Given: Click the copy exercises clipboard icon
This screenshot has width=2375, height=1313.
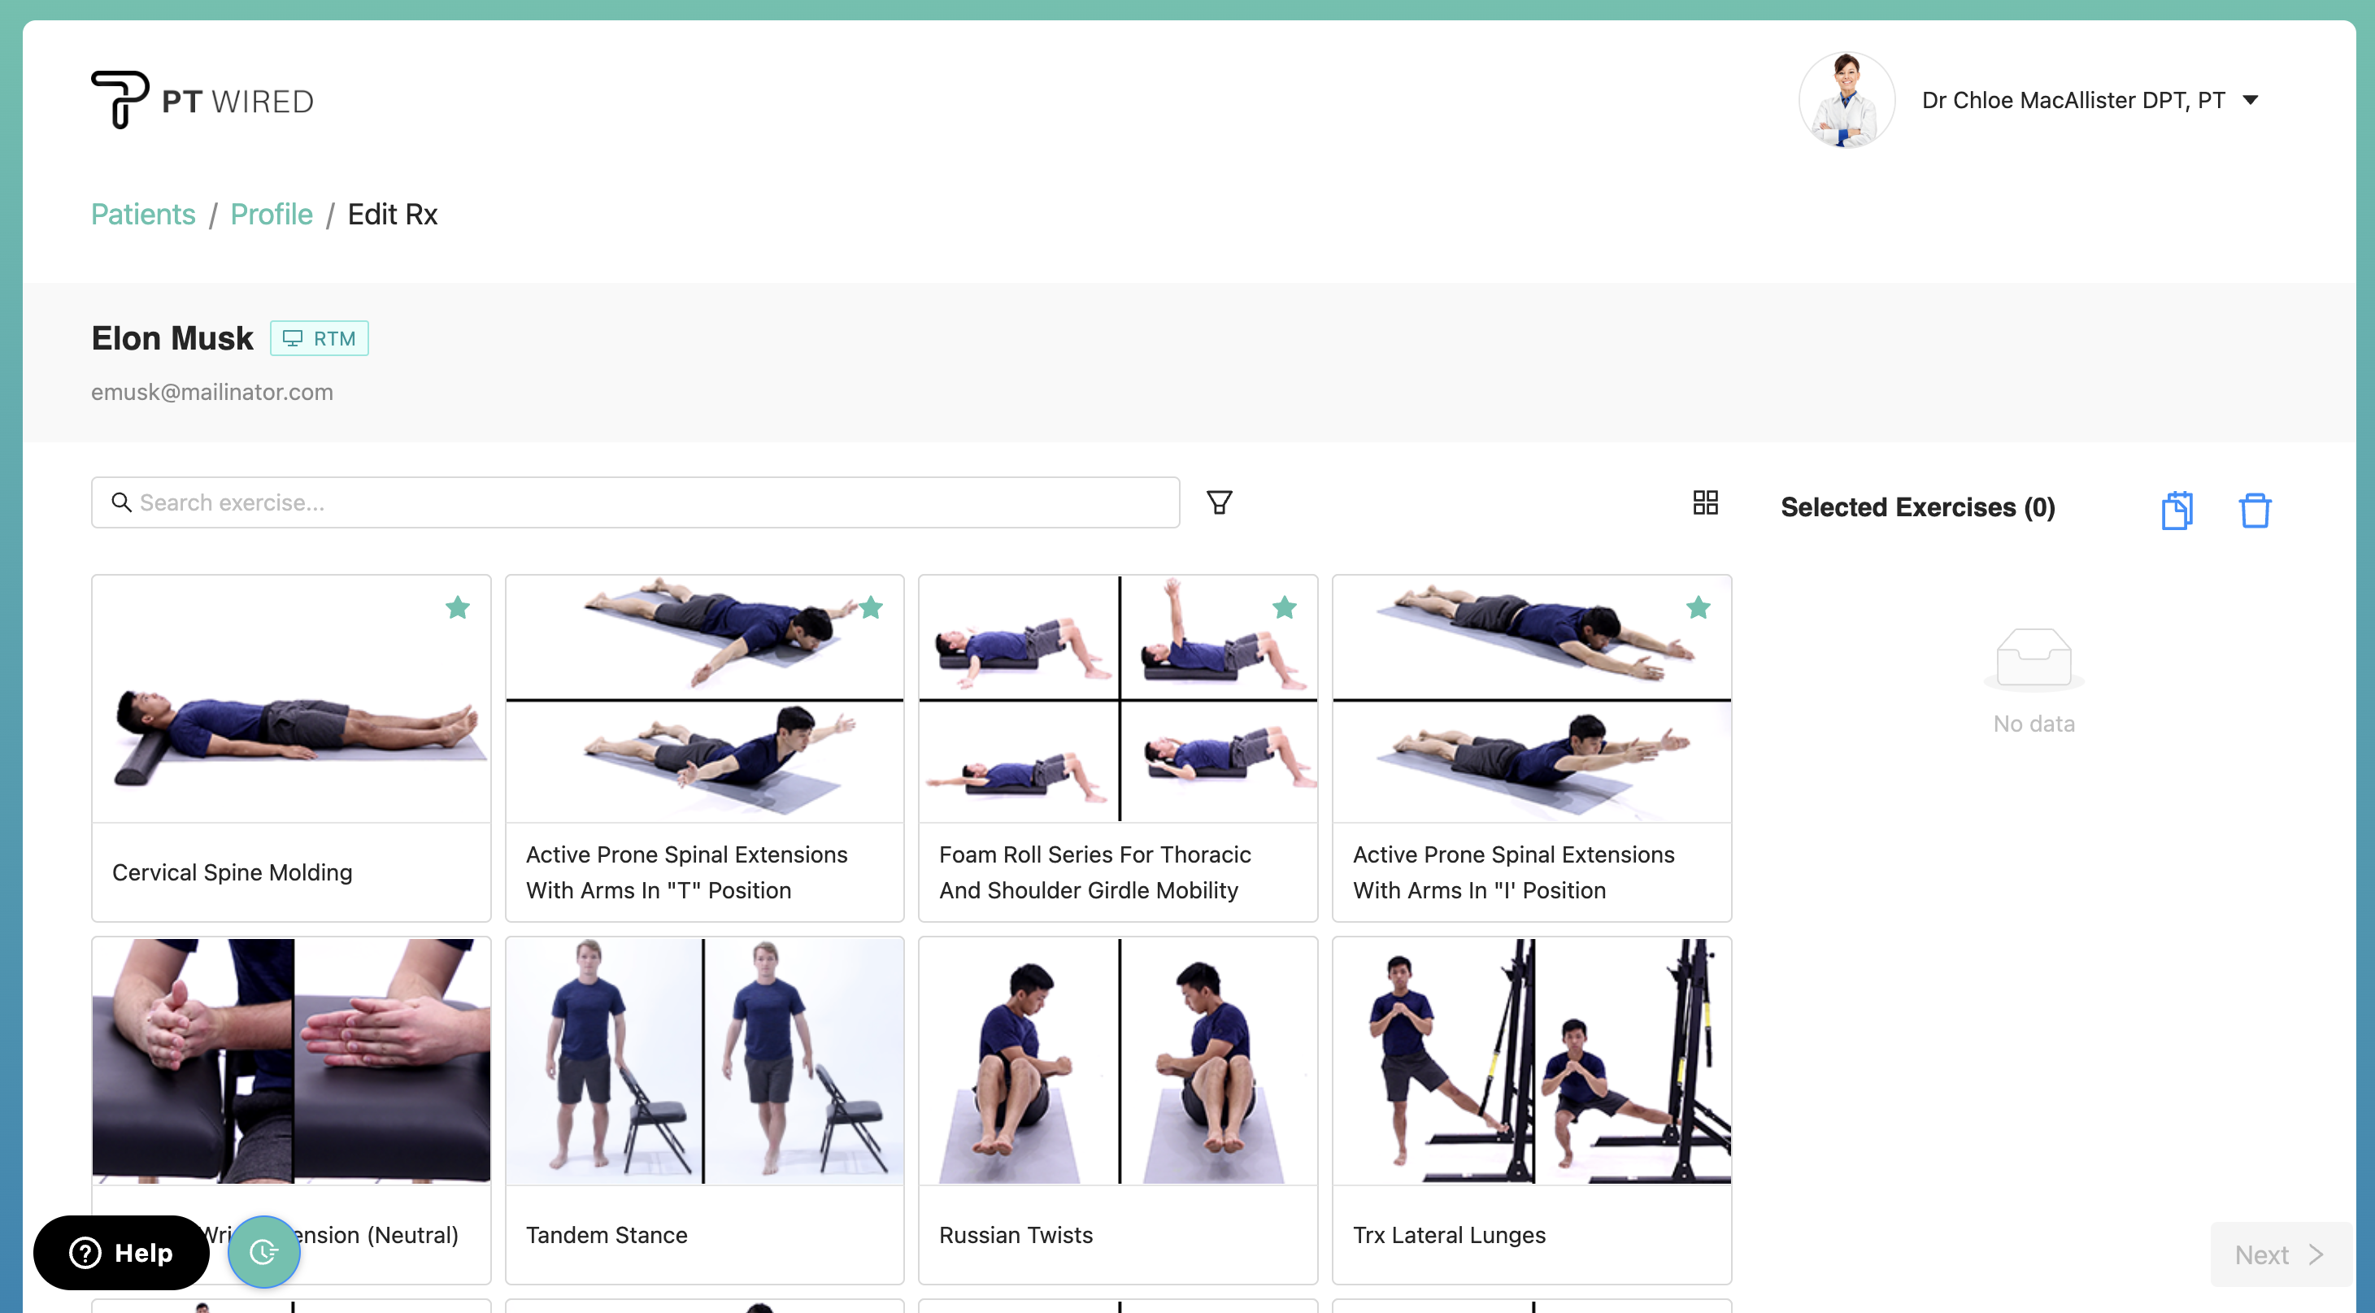Looking at the screenshot, I should click(2176, 510).
